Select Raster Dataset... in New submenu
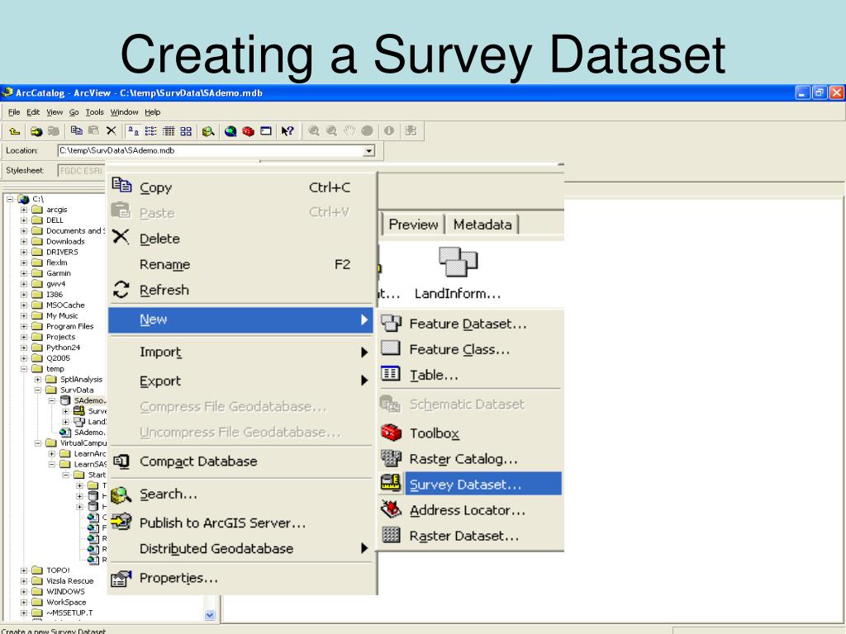846x634 pixels. [x=470, y=536]
